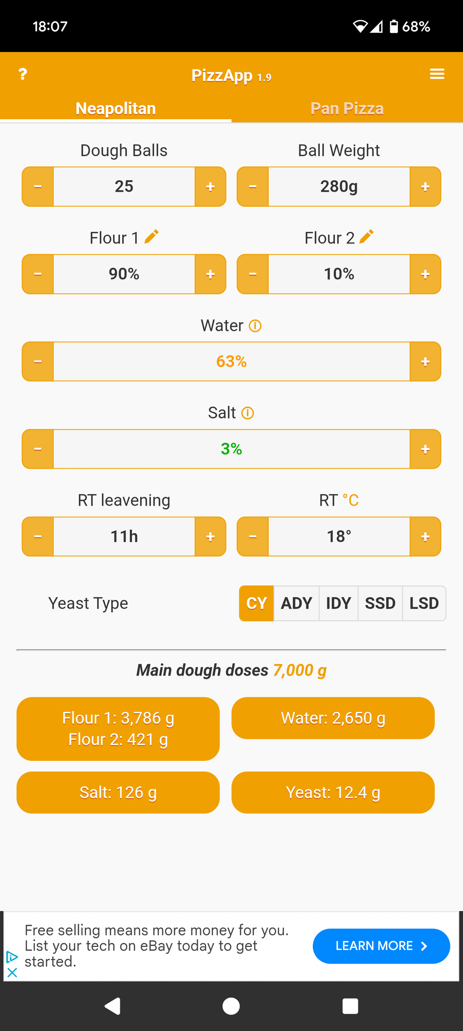Select ADY yeast type
Image resolution: width=463 pixels, height=1031 pixels.
[x=296, y=603]
